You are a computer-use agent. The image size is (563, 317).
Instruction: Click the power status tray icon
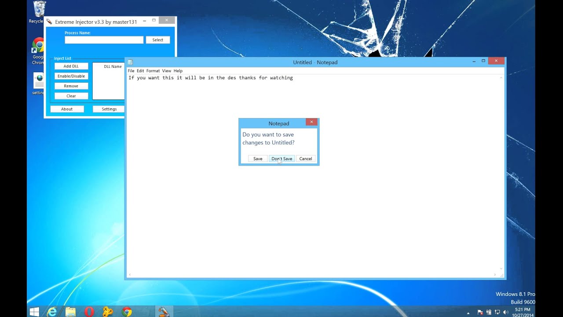coord(489,312)
